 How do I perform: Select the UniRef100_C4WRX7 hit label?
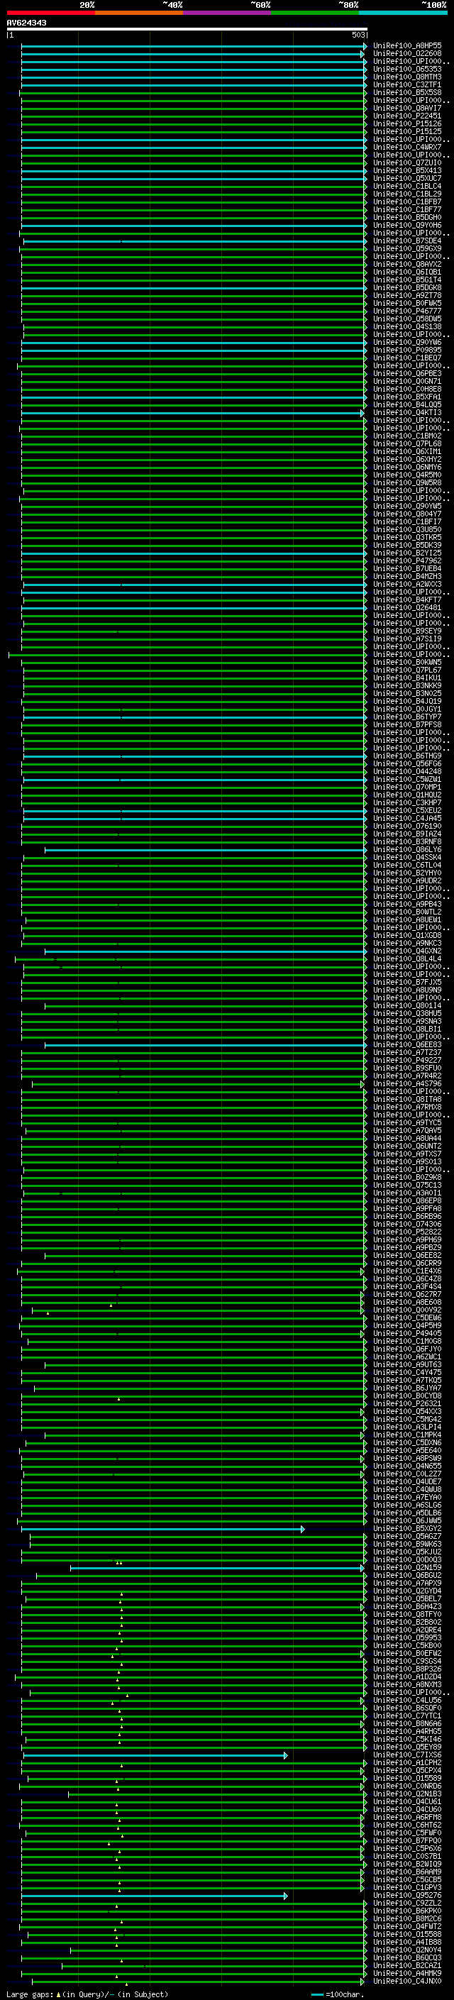tap(407, 148)
